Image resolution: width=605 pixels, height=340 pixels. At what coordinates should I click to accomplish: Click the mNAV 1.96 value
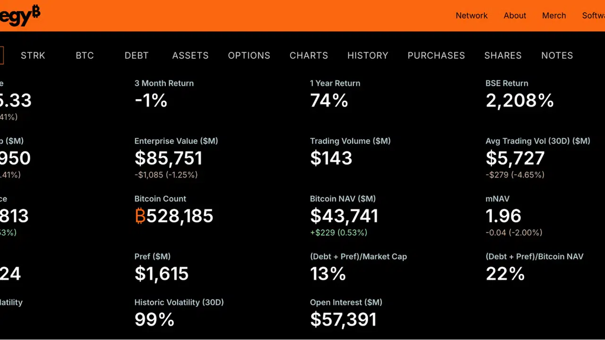click(503, 216)
